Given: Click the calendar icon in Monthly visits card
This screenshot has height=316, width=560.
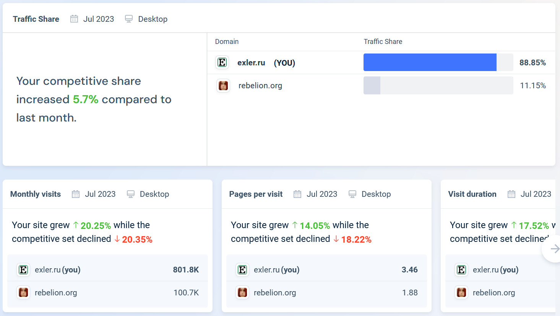Looking at the screenshot, I should [76, 194].
